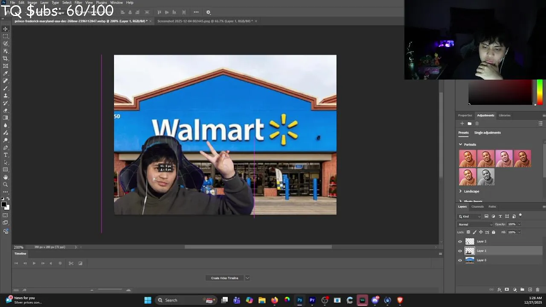Switch to the Libraries tab
Image resolution: width=546 pixels, height=307 pixels.
pos(505,116)
